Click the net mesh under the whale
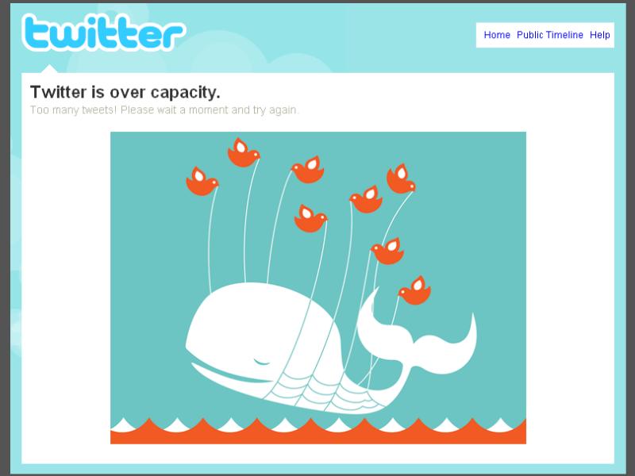 pos(324,390)
